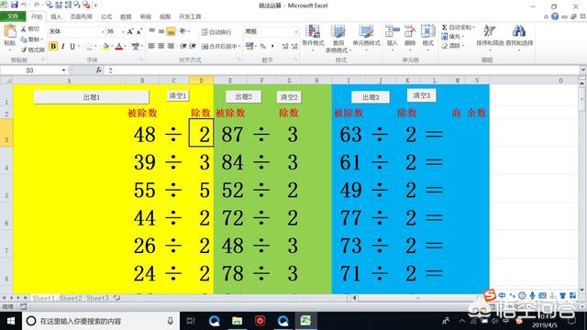Click the AutoSum sigma icon
587x330 pixels.
tap(444, 27)
